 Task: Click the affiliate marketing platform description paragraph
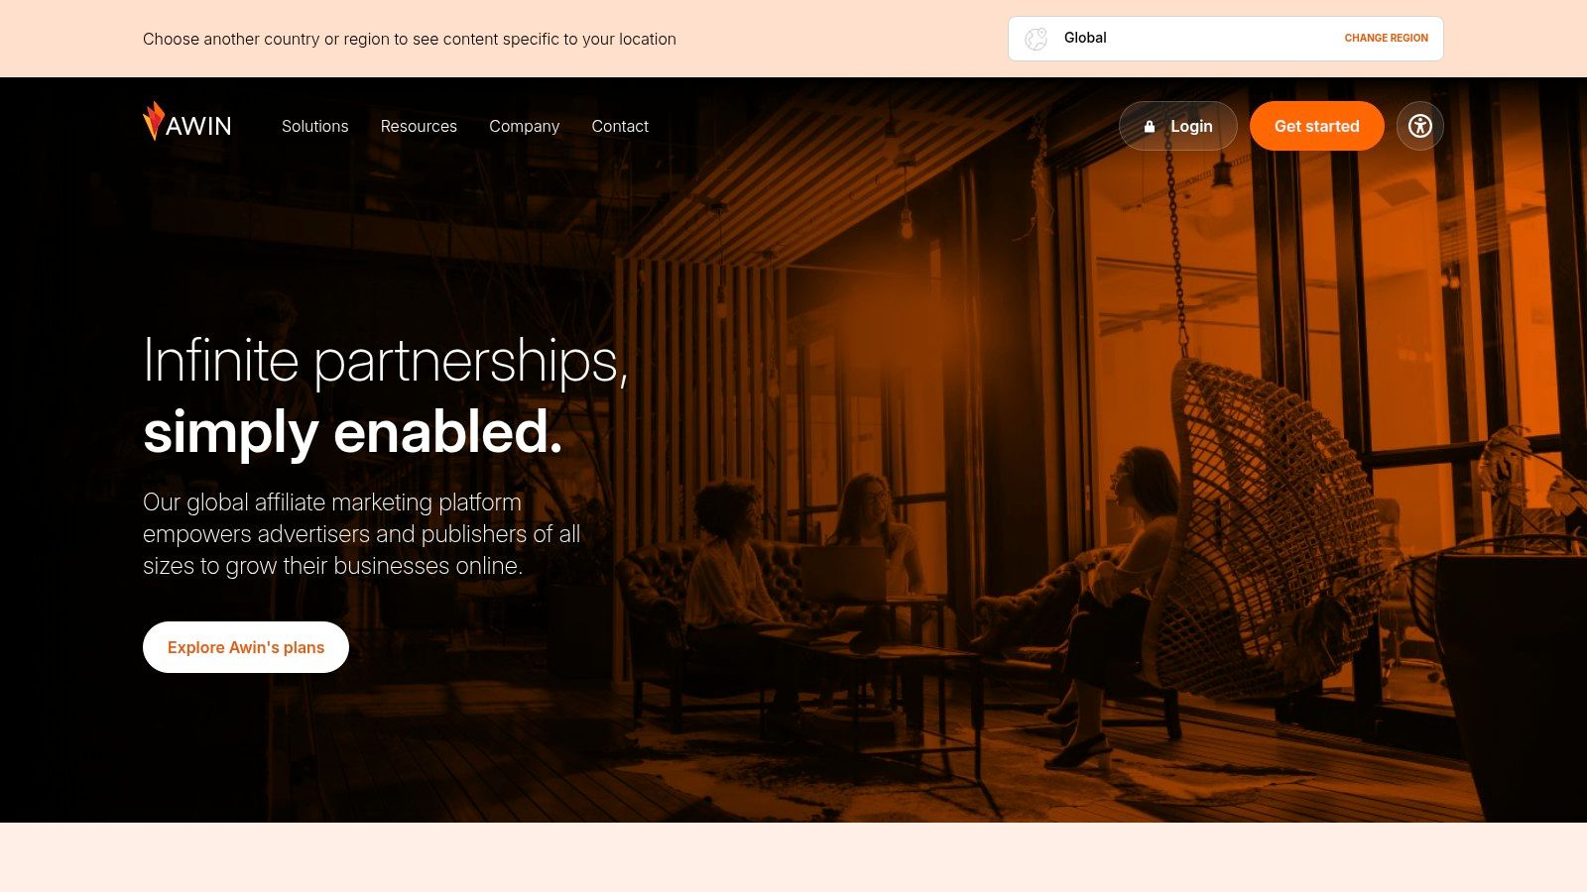point(361,534)
